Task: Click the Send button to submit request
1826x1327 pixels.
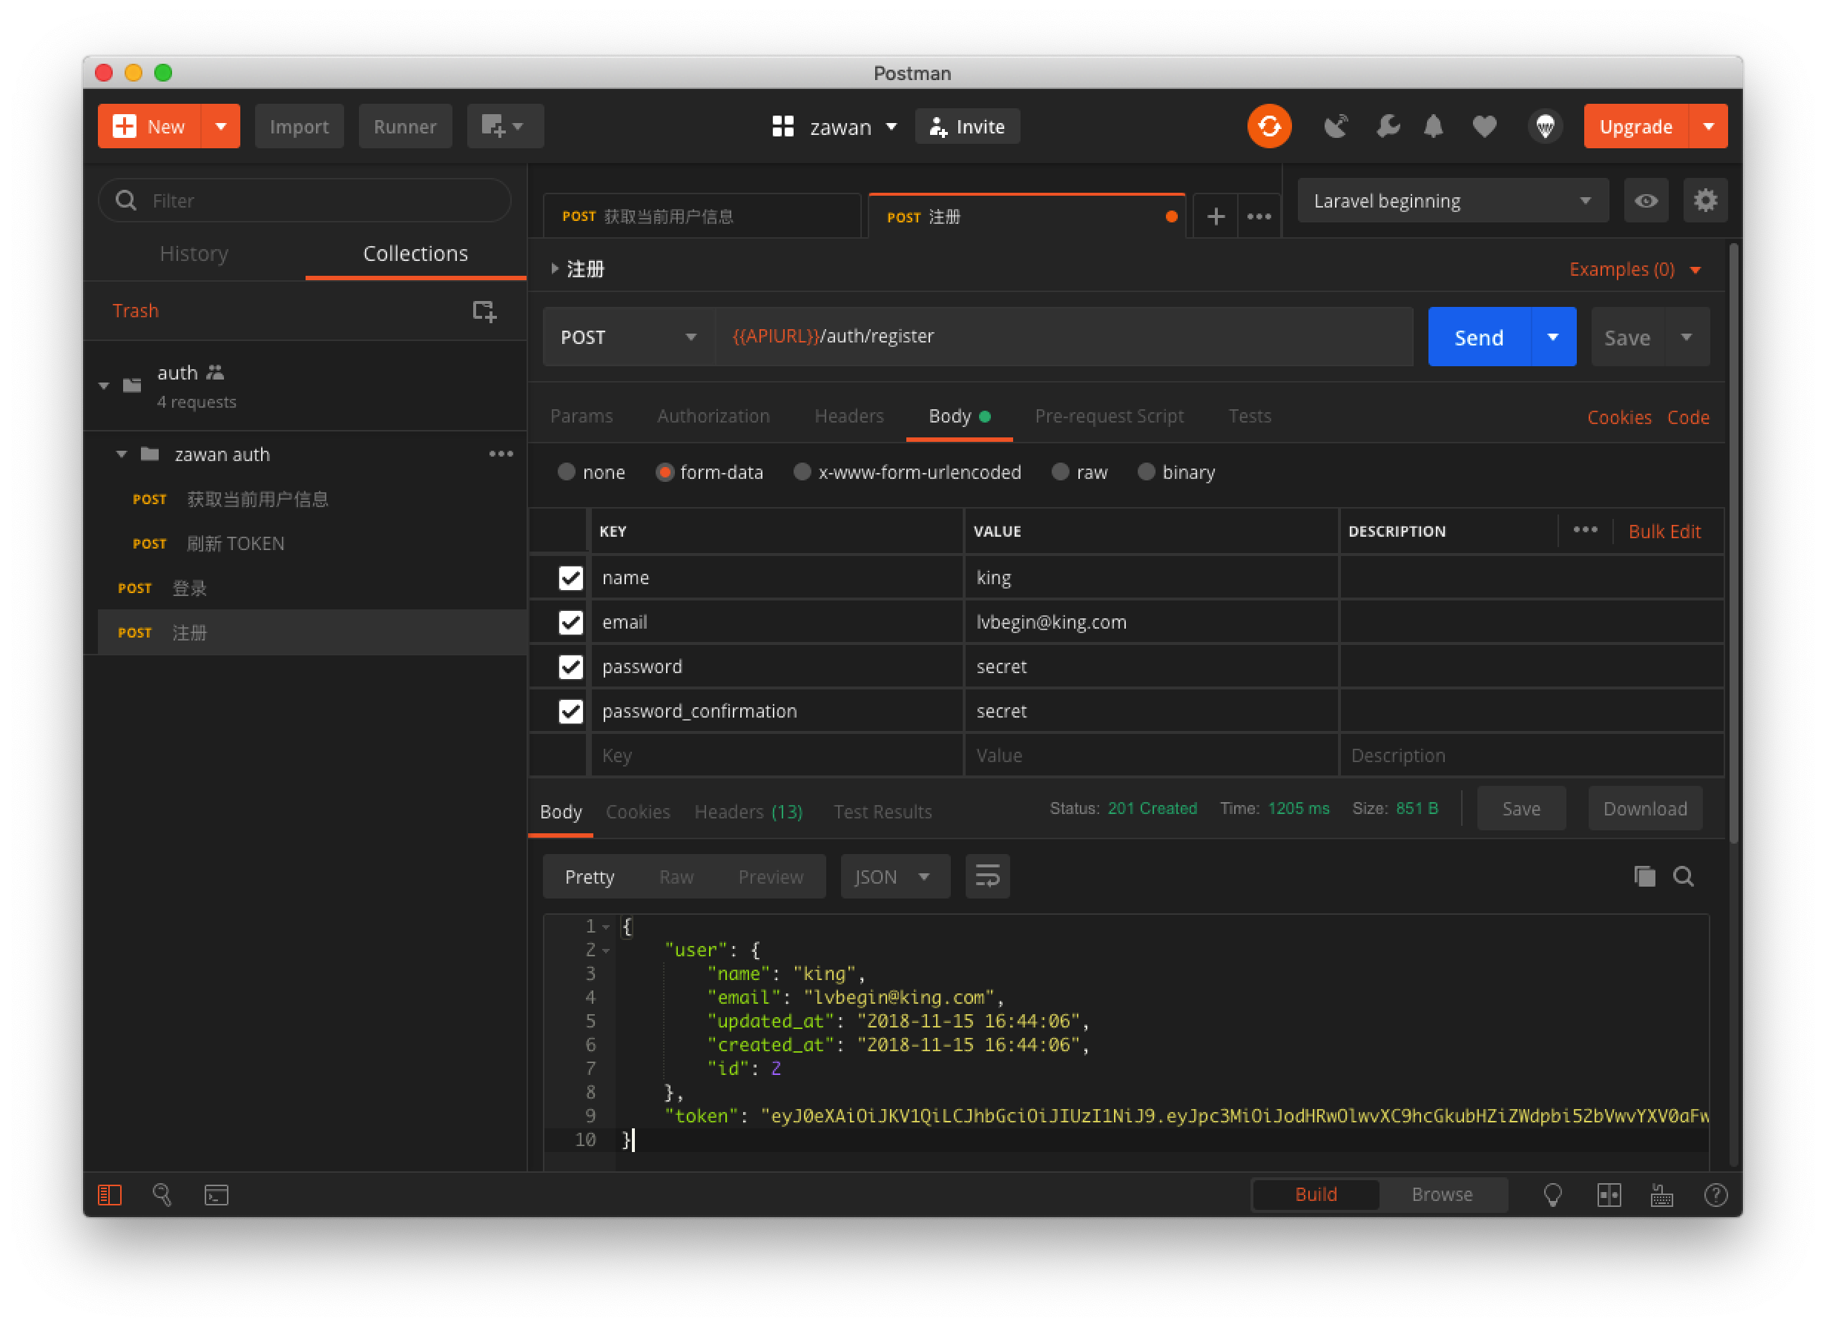Action: click(1480, 336)
